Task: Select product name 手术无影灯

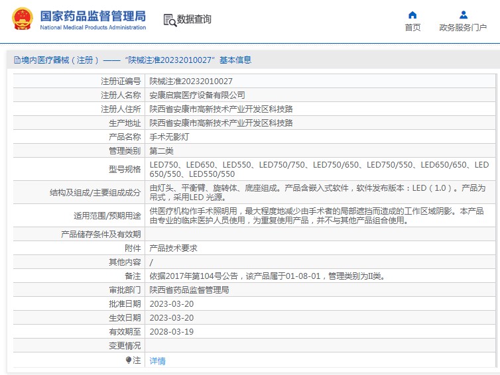Action: pyautogui.click(x=169, y=137)
